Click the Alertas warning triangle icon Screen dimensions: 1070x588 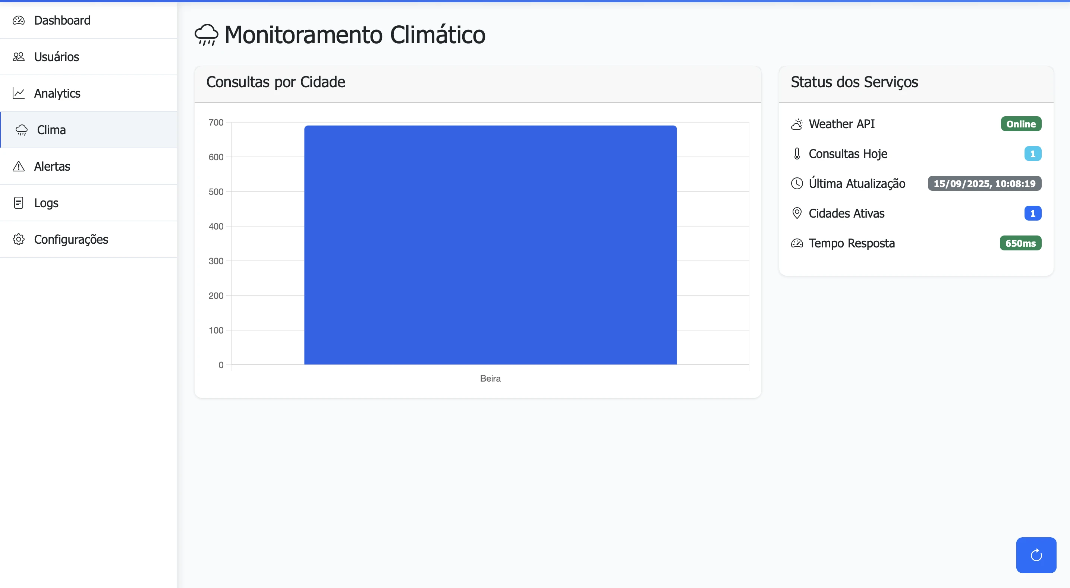click(19, 167)
